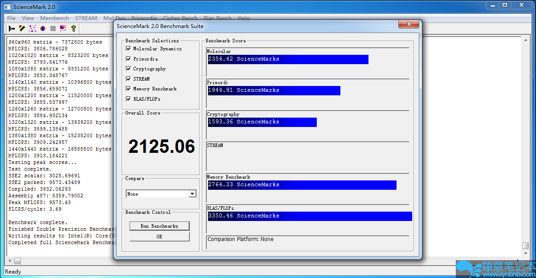This screenshot has width=536, height=278.
Task: Click the horizontal scrollbar left arrow
Action: [x=9, y=261]
